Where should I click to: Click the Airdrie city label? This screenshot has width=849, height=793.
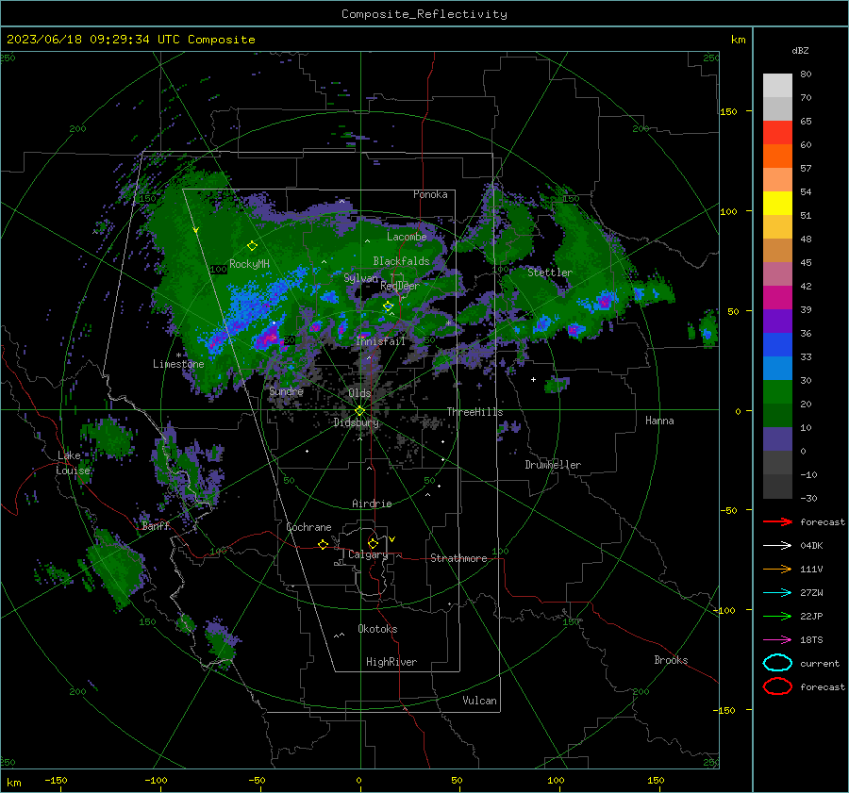372,504
